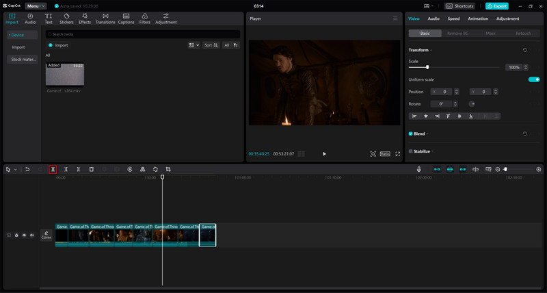Click the preview axis split icon beside linkage toggles
Viewport: 547px width, 293px height.
(x=475, y=169)
